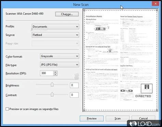
Task: Click the top-left crop handle of preview
Action: point(84,10)
